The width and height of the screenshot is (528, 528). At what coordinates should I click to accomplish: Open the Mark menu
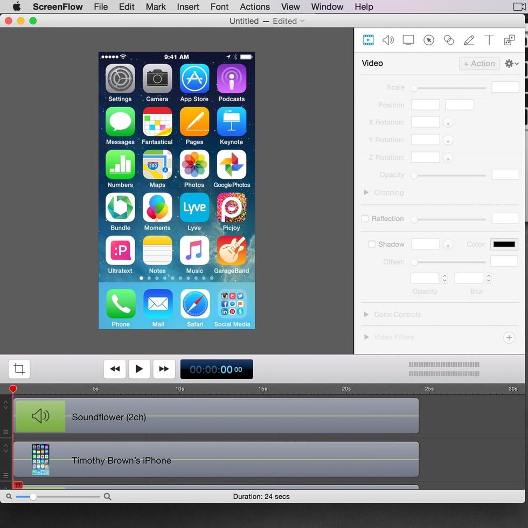point(156,7)
